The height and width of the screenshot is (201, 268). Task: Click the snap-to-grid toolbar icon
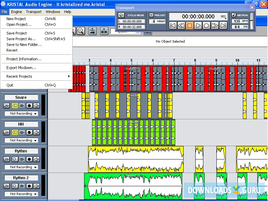pyautogui.click(x=104, y=31)
